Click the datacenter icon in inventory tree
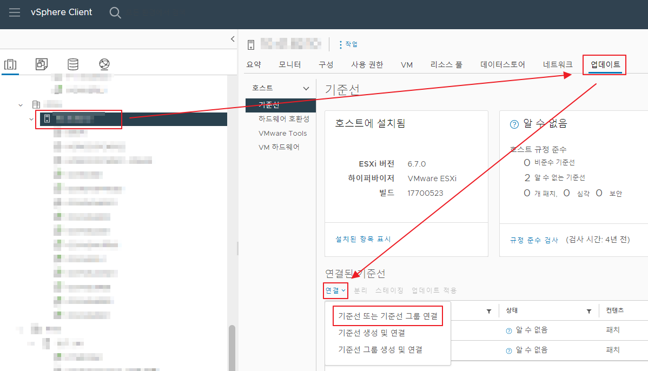Viewport: 648px width, 371px height. click(36, 104)
